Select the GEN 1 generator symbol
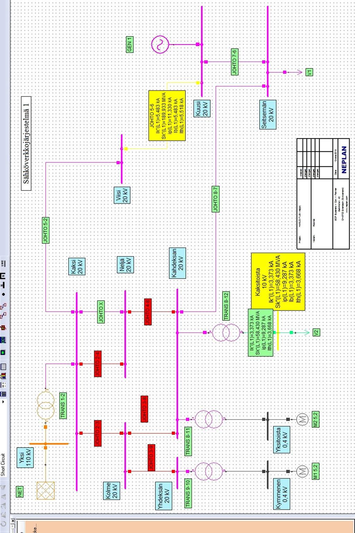This screenshot has width=355, height=533. click(160, 44)
